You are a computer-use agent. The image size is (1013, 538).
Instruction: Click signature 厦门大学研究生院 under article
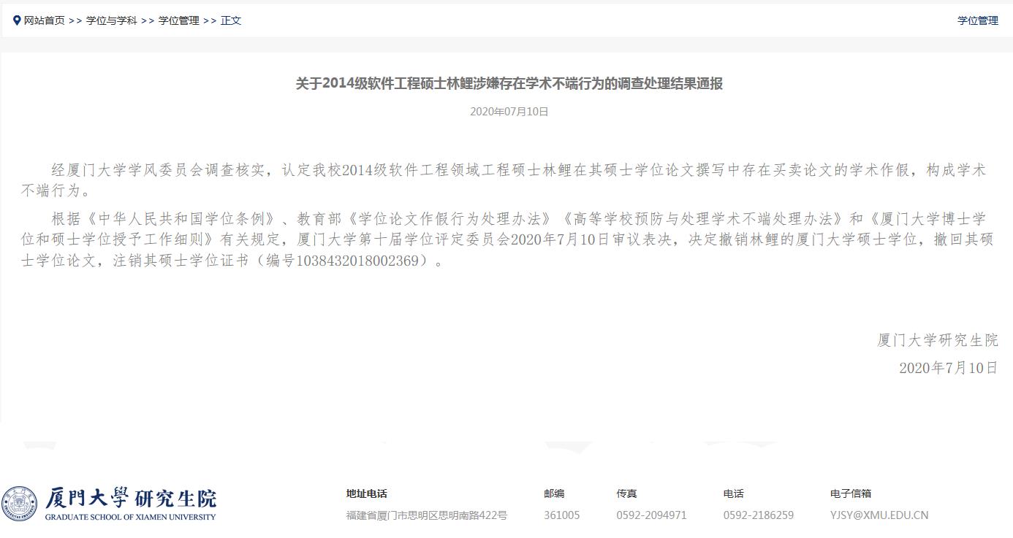click(x=938, y=339)
